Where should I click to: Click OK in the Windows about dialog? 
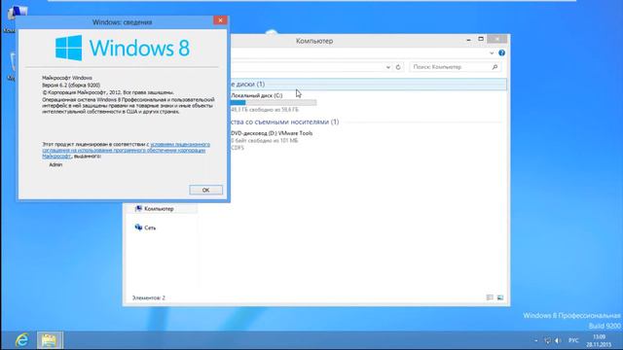coord(205,191)
